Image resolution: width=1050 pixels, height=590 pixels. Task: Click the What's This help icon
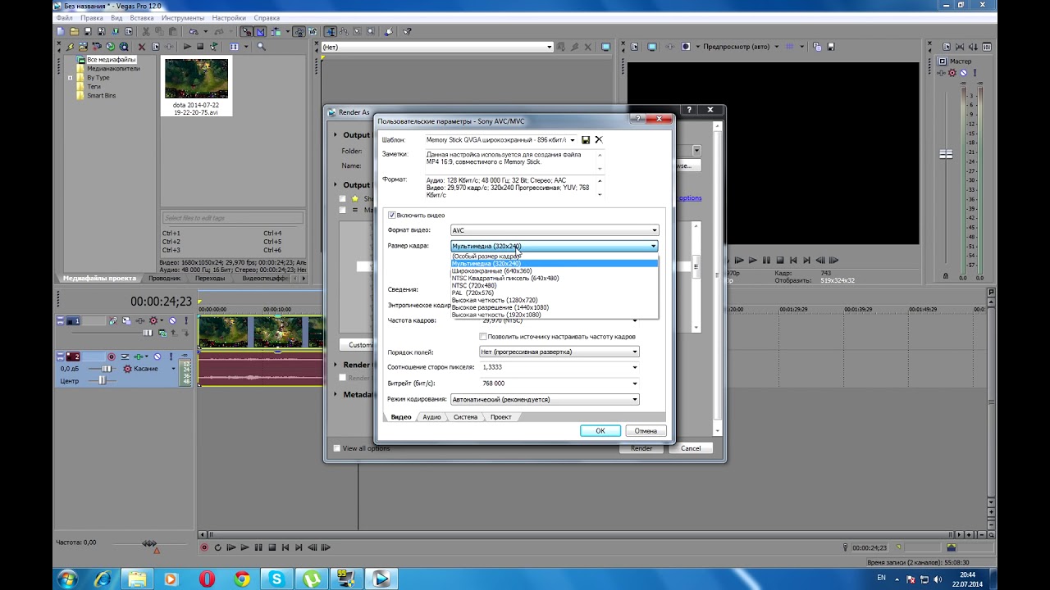tap(408, 31)
